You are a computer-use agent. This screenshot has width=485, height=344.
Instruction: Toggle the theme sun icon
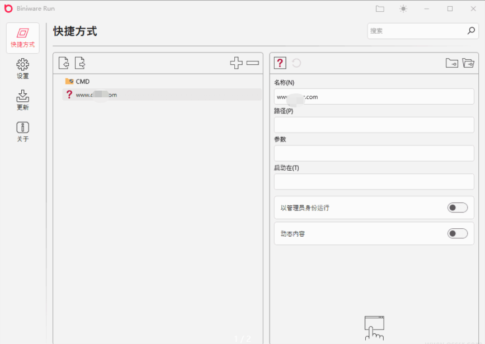point(403,9)
